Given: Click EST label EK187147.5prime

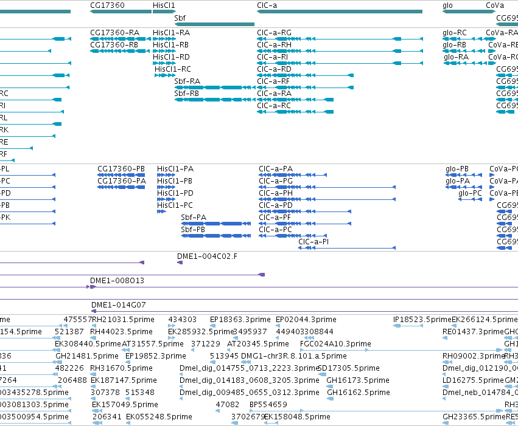Looking at the screenshot, I should (x=124, y=381).
